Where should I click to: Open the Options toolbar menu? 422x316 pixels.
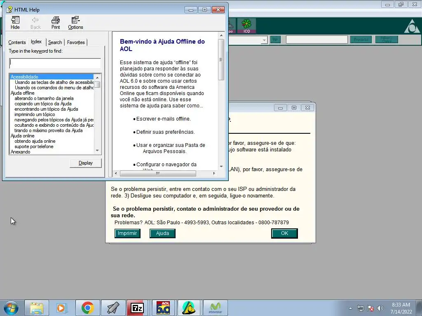tap(75, 23)
